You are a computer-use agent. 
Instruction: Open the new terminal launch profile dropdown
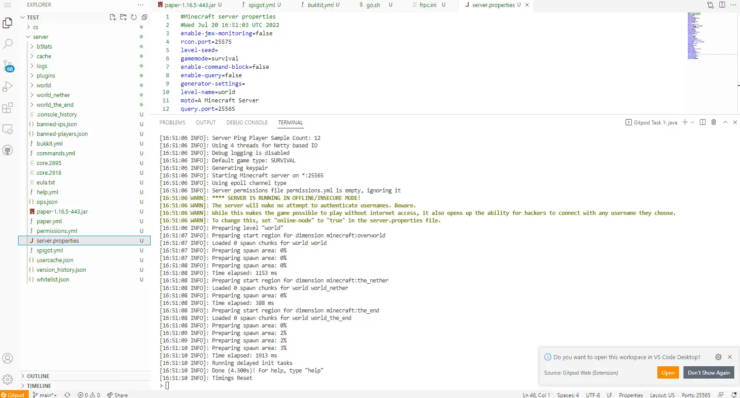[x=692, y=122]
